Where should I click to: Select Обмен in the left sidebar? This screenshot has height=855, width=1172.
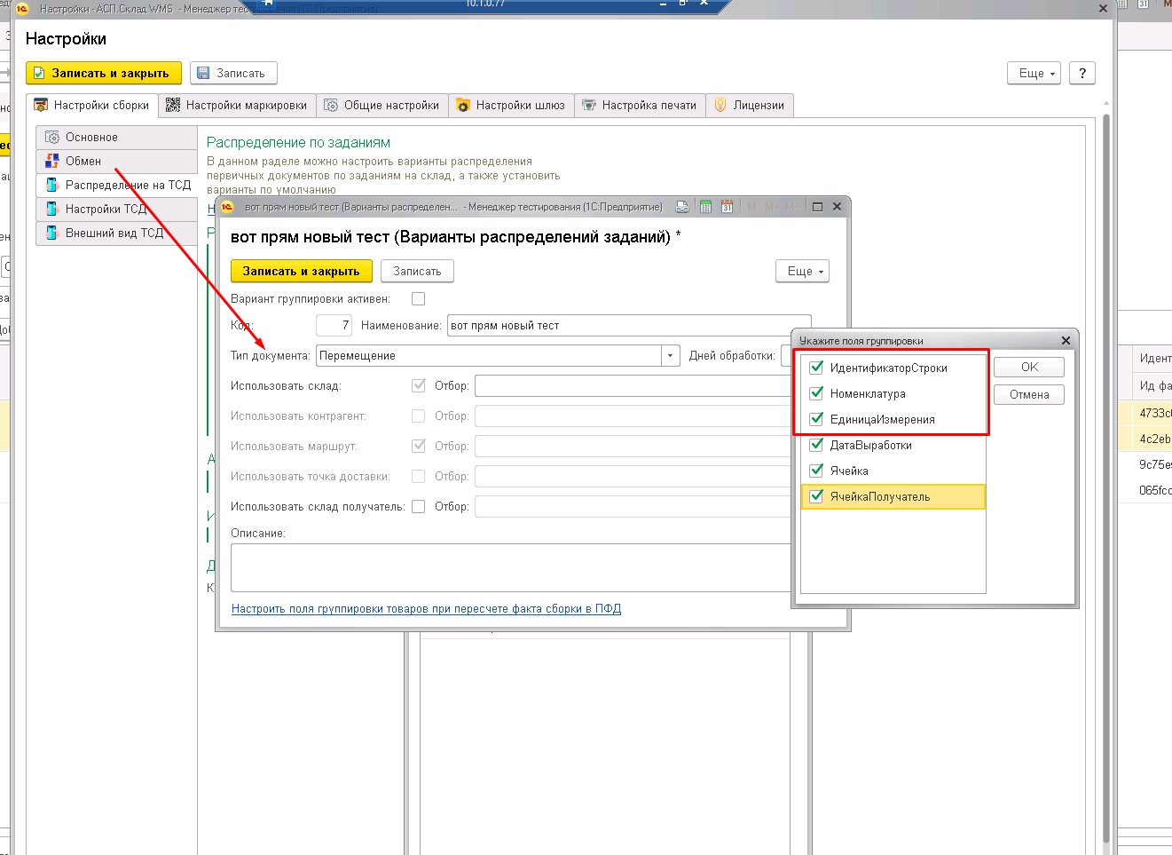point(116,161)
